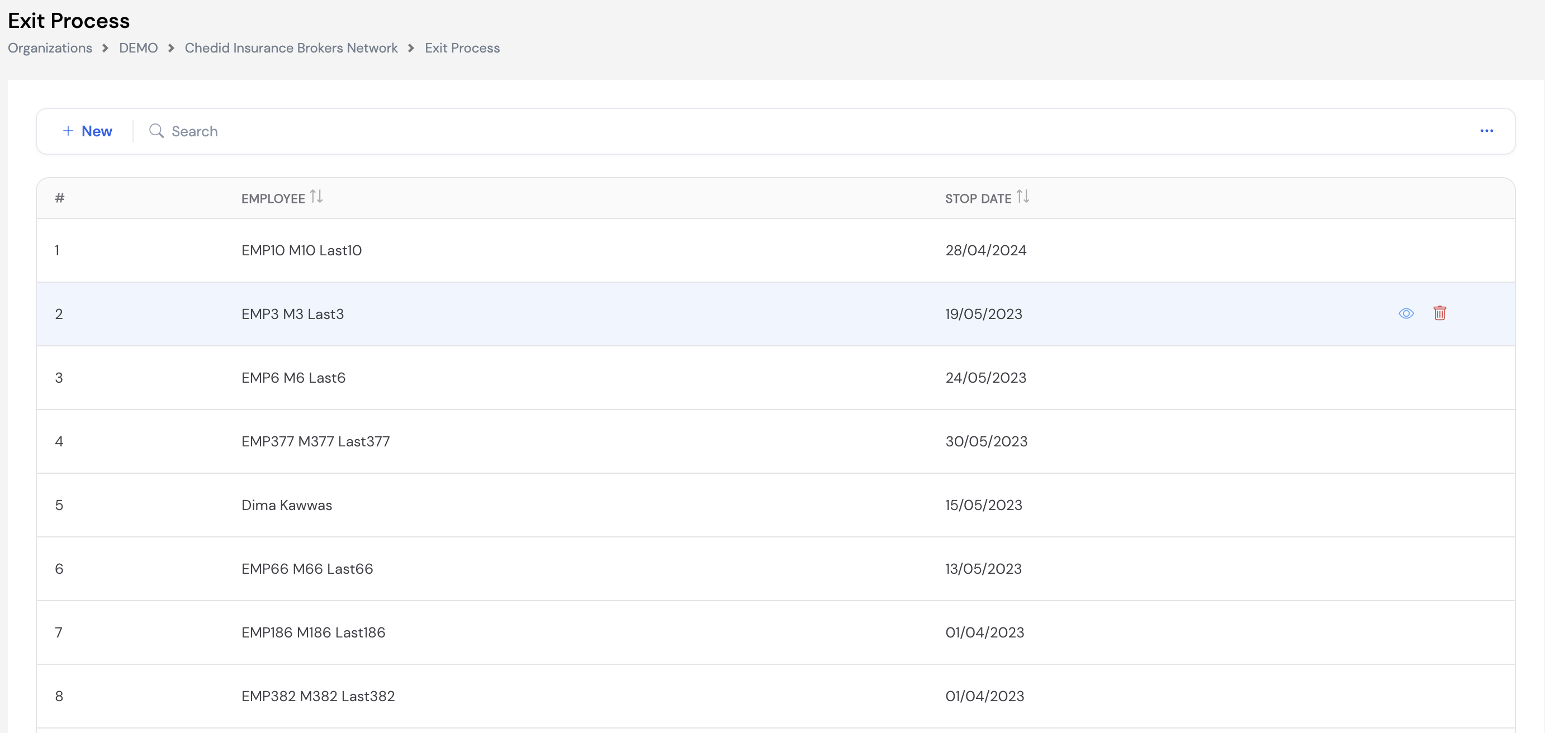Click stop date 30/05/2023

pos(986,441)
